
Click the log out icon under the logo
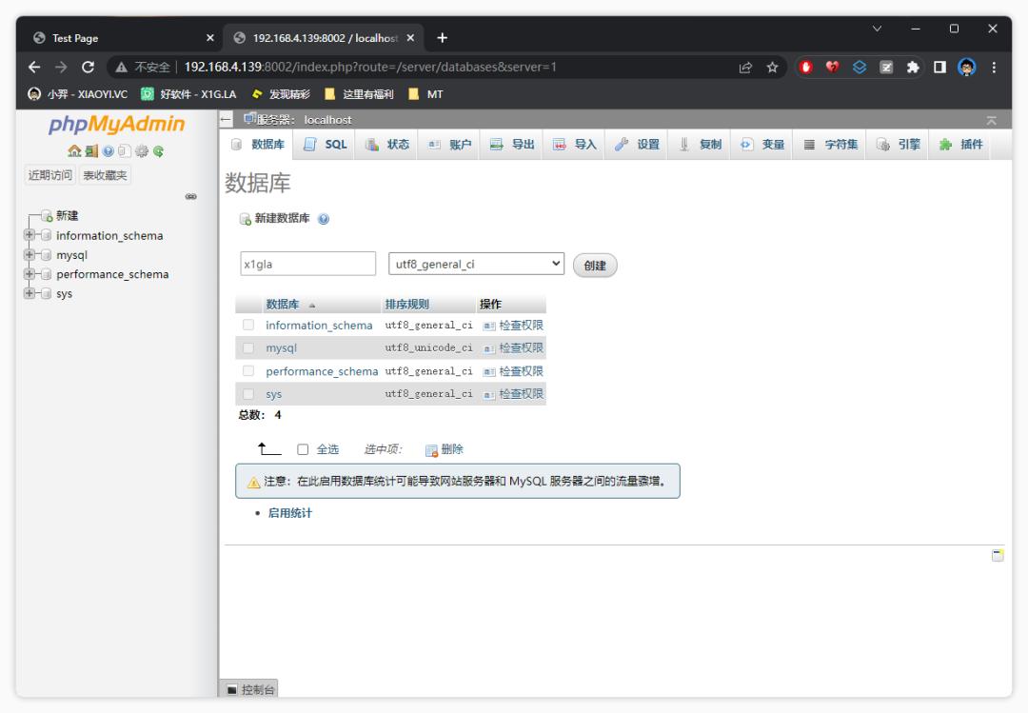tap(91, 152)
